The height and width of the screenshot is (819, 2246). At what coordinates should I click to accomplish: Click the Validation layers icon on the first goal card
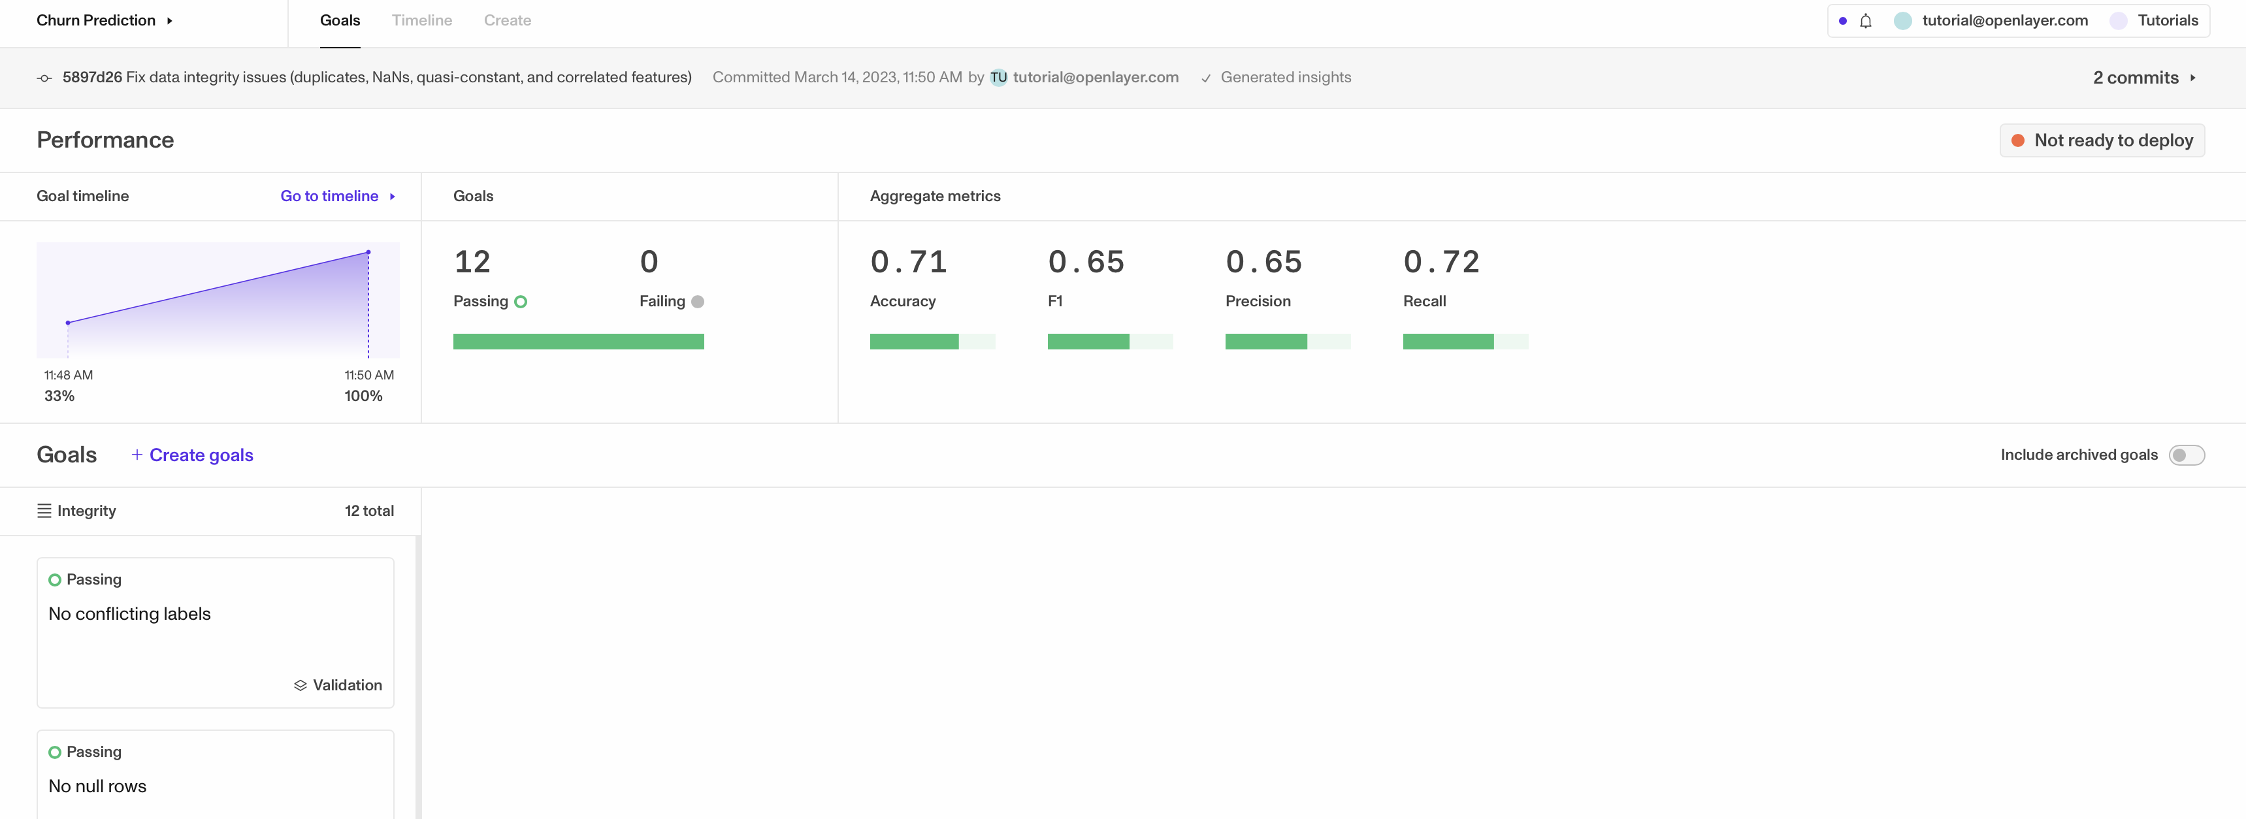(300, 686)
